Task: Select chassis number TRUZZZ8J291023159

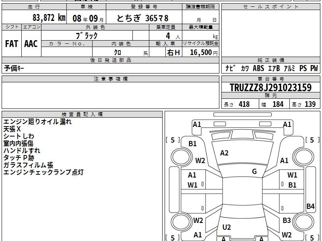Action: [x=270, y=88]
